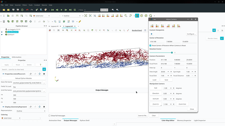
Task: Switch to the Python Shell tab
Action: (x=85, y=120)
